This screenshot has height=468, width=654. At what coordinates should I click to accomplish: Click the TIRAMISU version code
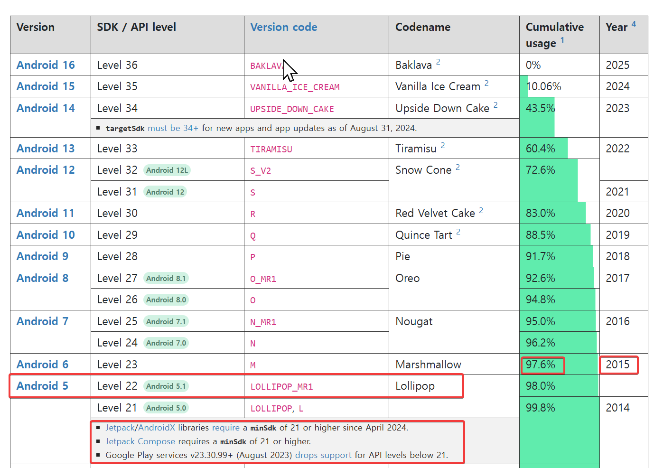pyautogui.click(x=271, y=150)
